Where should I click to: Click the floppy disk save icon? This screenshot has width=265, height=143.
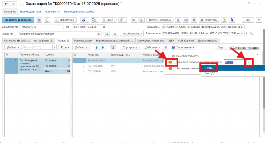click(39, 20)
